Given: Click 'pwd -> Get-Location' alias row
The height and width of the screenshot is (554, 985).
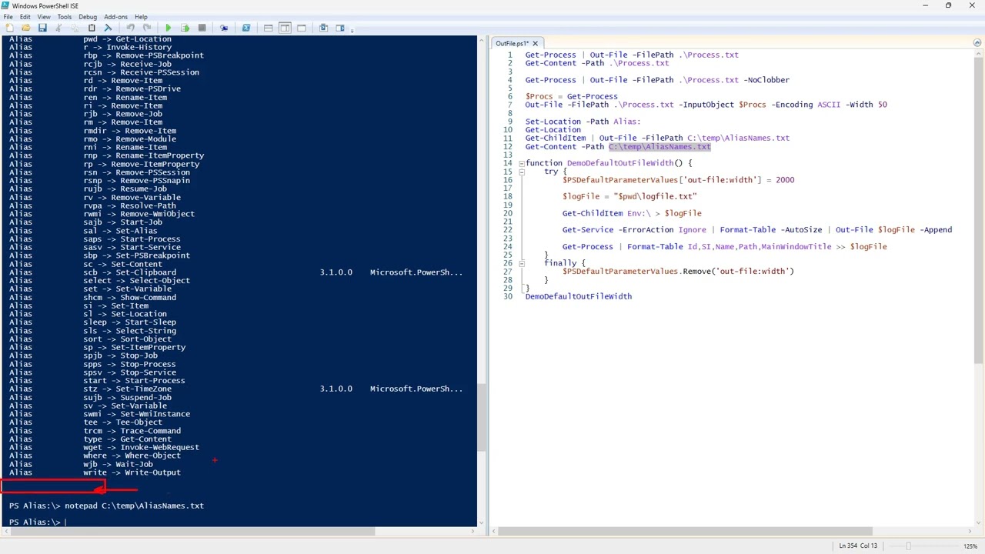Looking at the screenshot, I should point(128,39).
